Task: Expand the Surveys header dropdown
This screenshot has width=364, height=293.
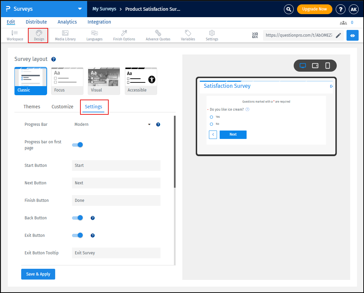Action: click(x=80, y=9)
